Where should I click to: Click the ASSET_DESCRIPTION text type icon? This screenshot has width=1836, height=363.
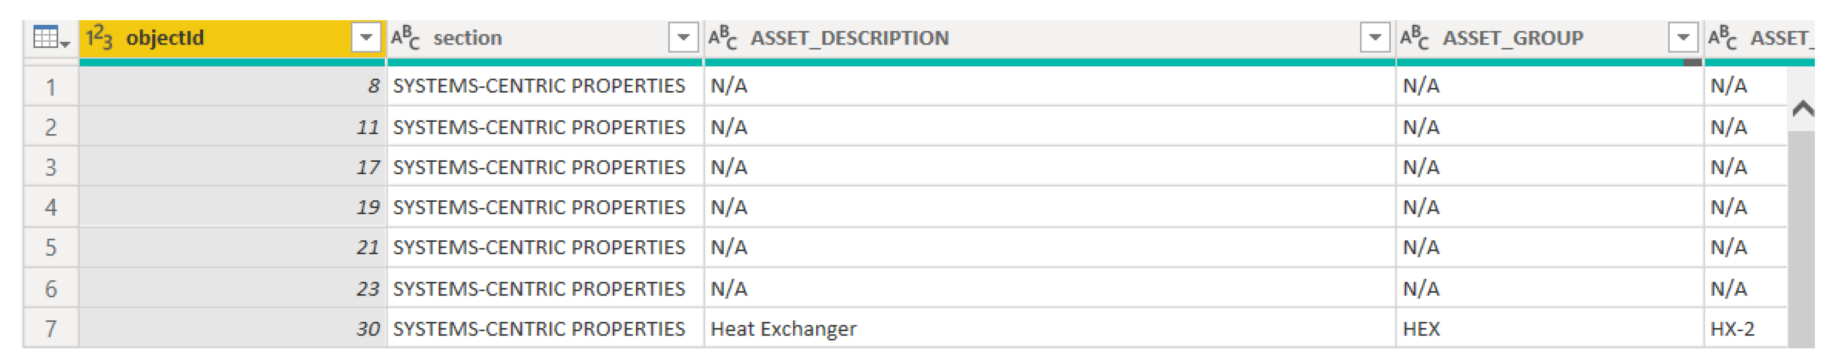tap(722, 38)
